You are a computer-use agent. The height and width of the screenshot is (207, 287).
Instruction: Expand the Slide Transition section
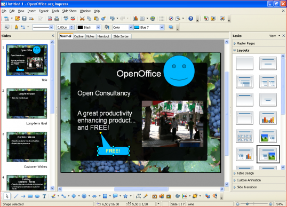point(259,187)
